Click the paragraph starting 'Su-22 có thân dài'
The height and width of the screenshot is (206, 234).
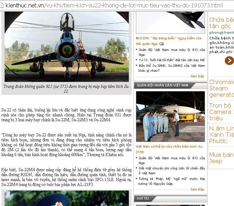point(66,115)
